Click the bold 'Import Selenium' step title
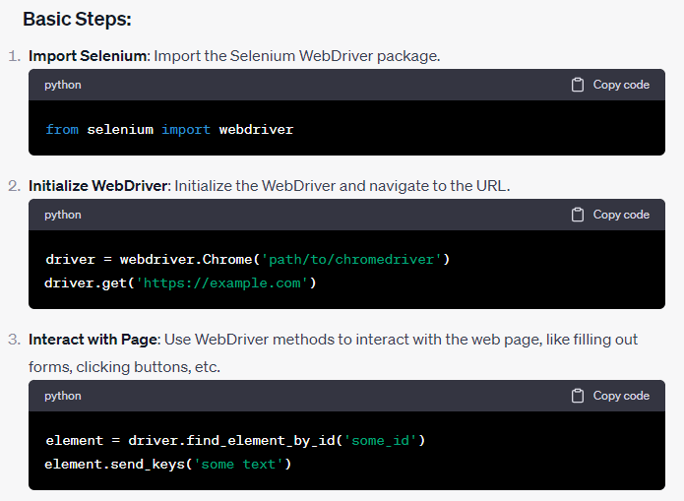Viewport: 684px width, 501px height. pyautogui.click(x=88, y=56)
